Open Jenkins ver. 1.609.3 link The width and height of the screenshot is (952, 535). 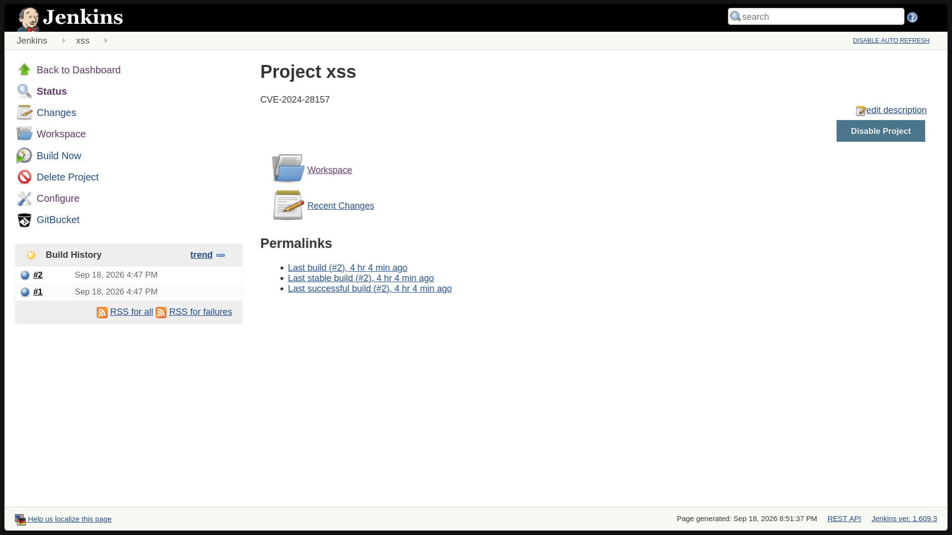click(x=904, y=519)
